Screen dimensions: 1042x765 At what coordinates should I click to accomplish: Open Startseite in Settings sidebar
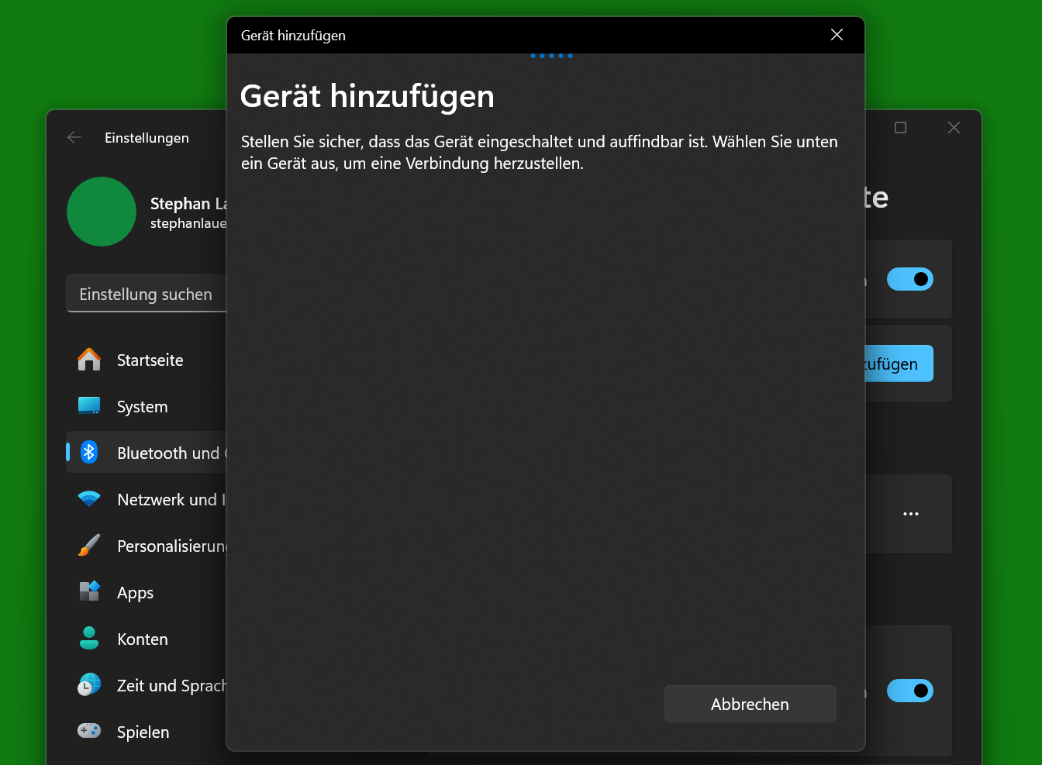coord(147,360)
